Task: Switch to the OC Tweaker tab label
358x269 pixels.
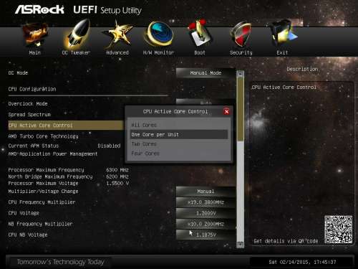Action: click(x=76, y=52)
